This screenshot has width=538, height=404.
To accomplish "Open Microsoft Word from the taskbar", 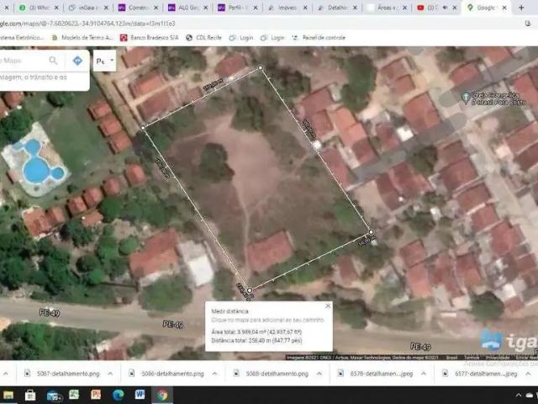I will click(x=140, y=394).
